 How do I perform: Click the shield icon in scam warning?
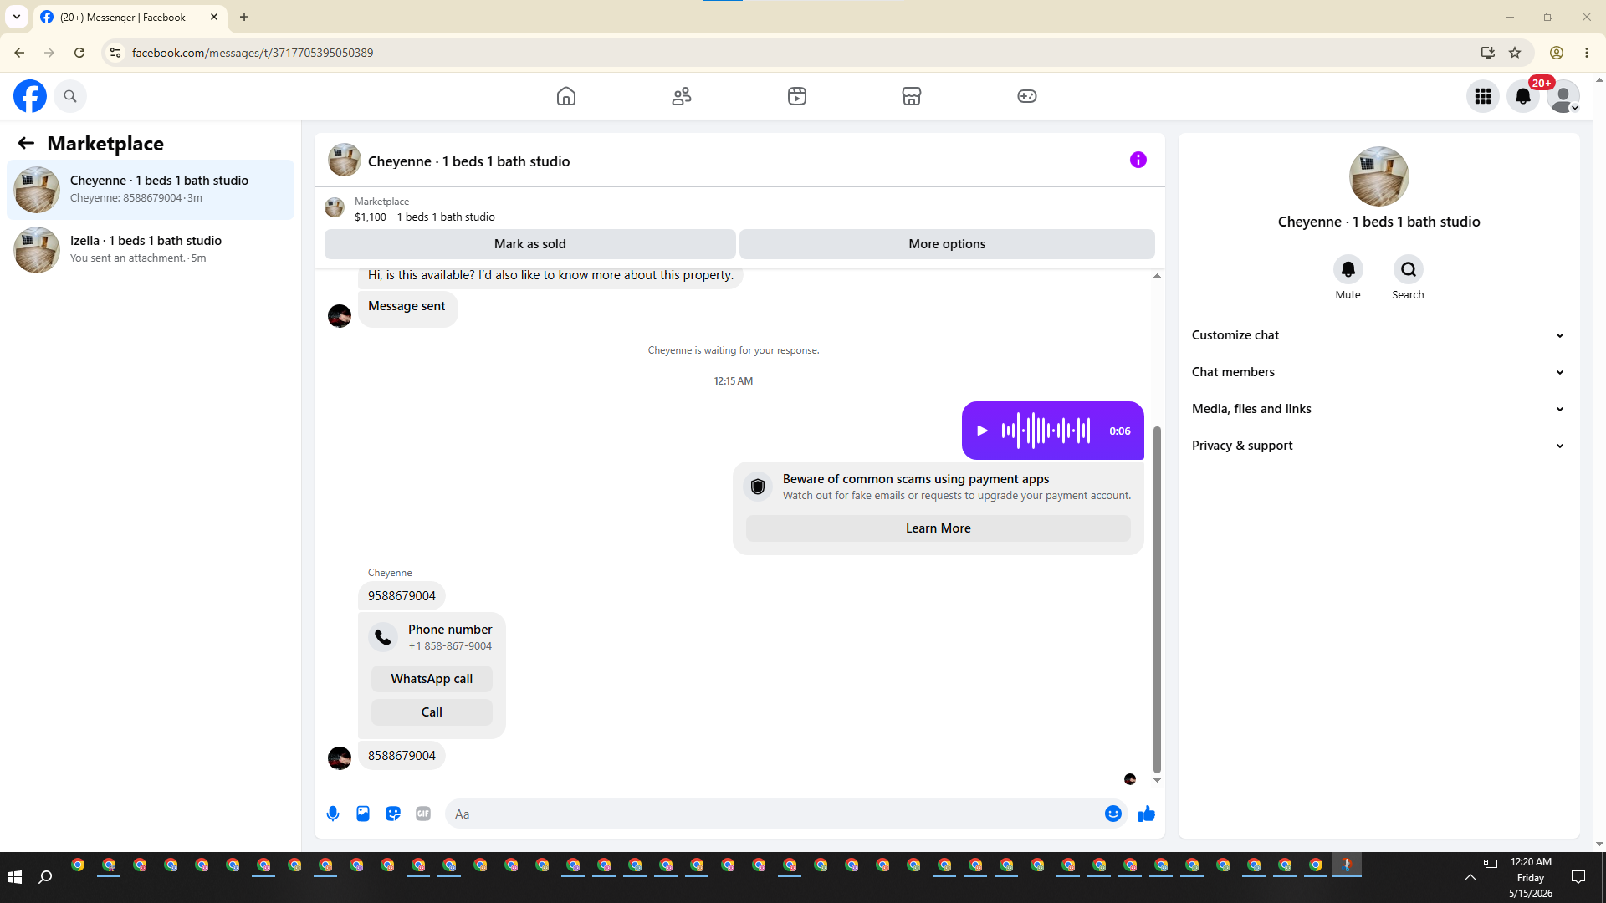click(758, 487)
